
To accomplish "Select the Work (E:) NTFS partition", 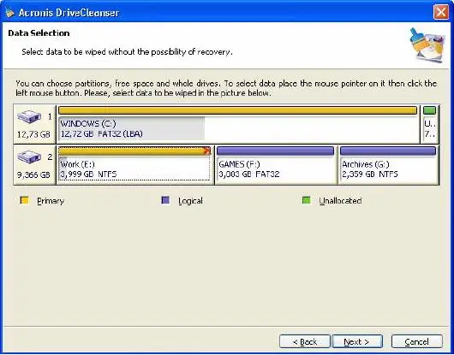I will 134,164.
